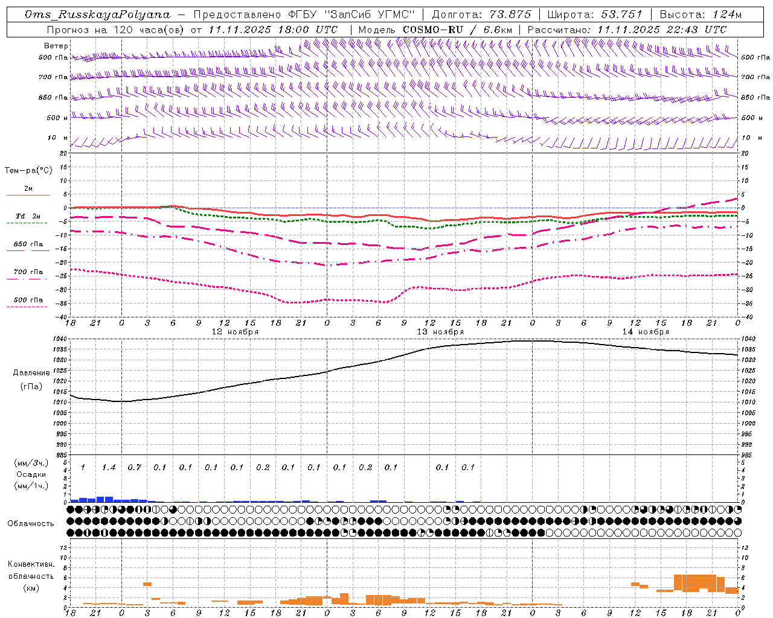Click the Высота: 124м header field
The image size is (773, 618).
tap(700, 14)
